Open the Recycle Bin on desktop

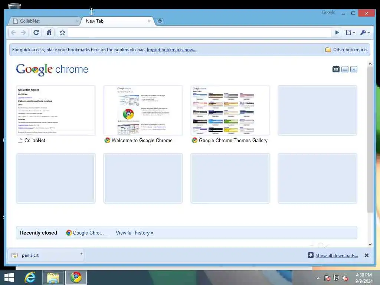pos(14,6)
